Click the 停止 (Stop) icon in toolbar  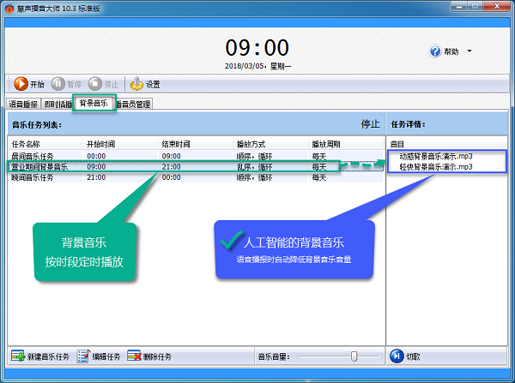point(95,84)
